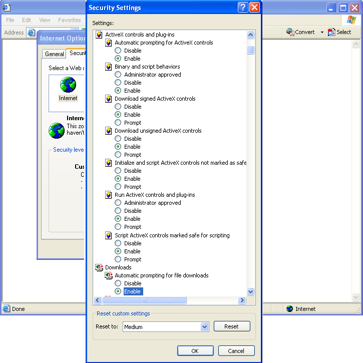Click the horizontal scrollbar thumb in settings list
Viewport: 363px width, 363px height.
[x=144, y=300]
